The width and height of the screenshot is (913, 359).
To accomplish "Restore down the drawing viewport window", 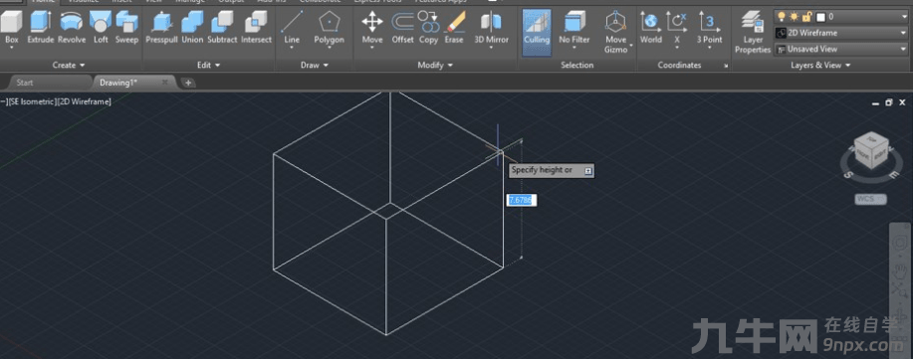I will [x=888, y=102].
